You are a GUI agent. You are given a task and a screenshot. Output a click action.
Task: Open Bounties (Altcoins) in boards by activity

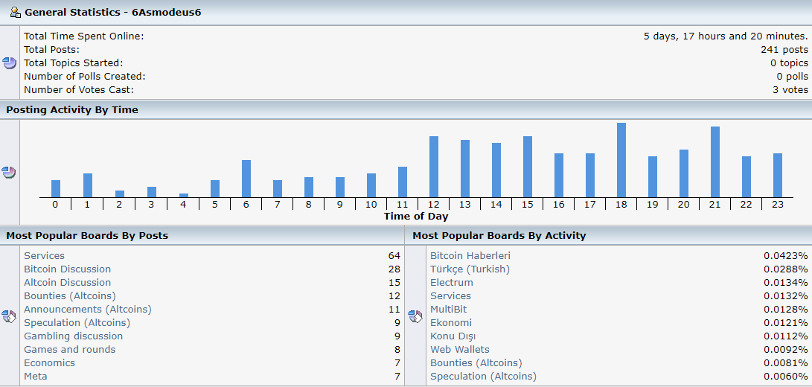click(x=476, y=362)
